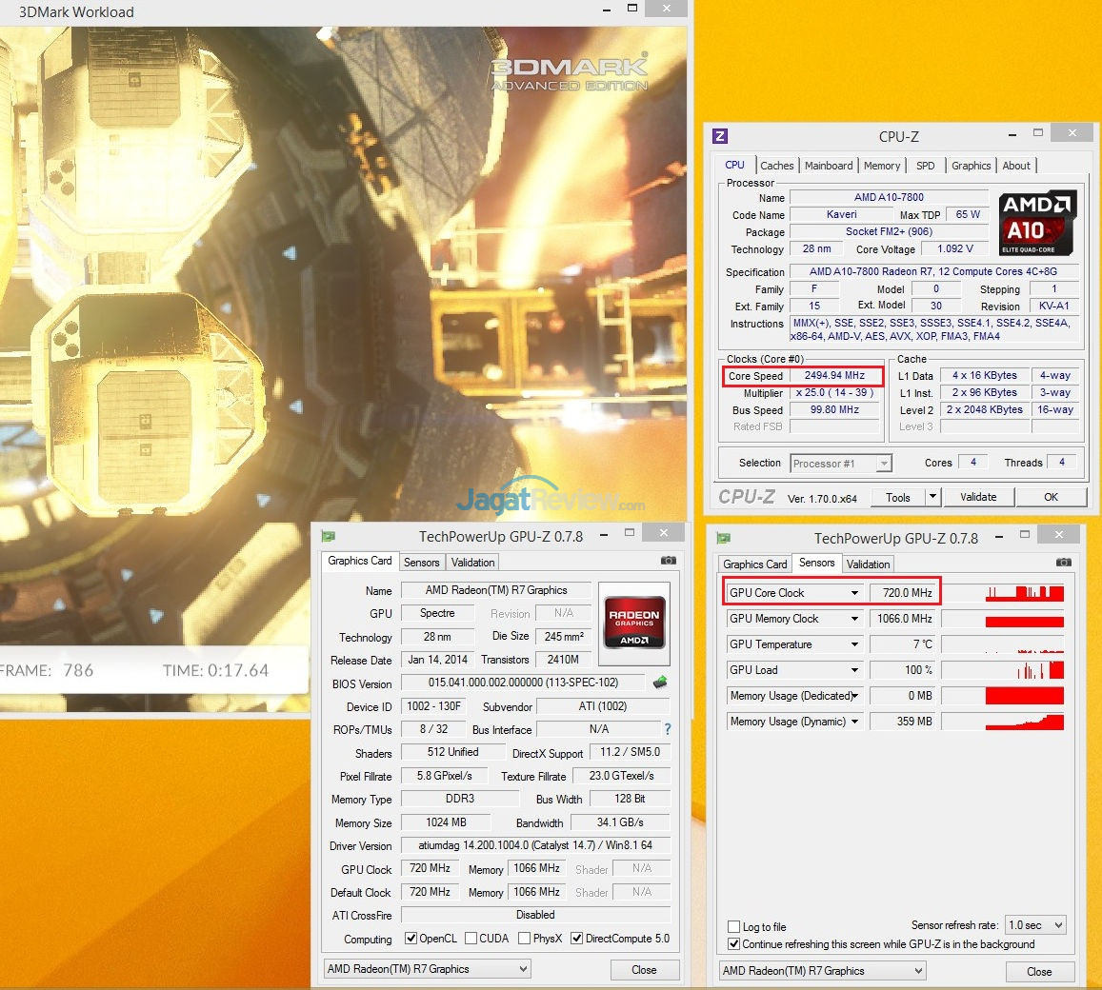Click the purple CPU-Z title bar icon
The image size is (1102, 990).
pyautogui.click(x=720, y=136)
